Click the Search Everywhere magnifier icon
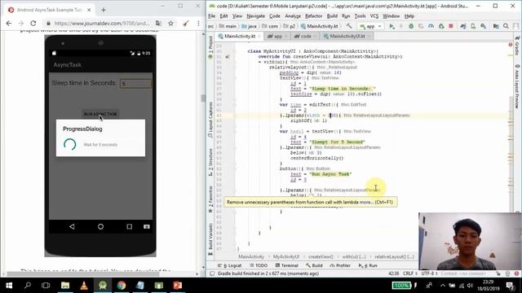Screen dimensions: 522x293 click(506, 26)
